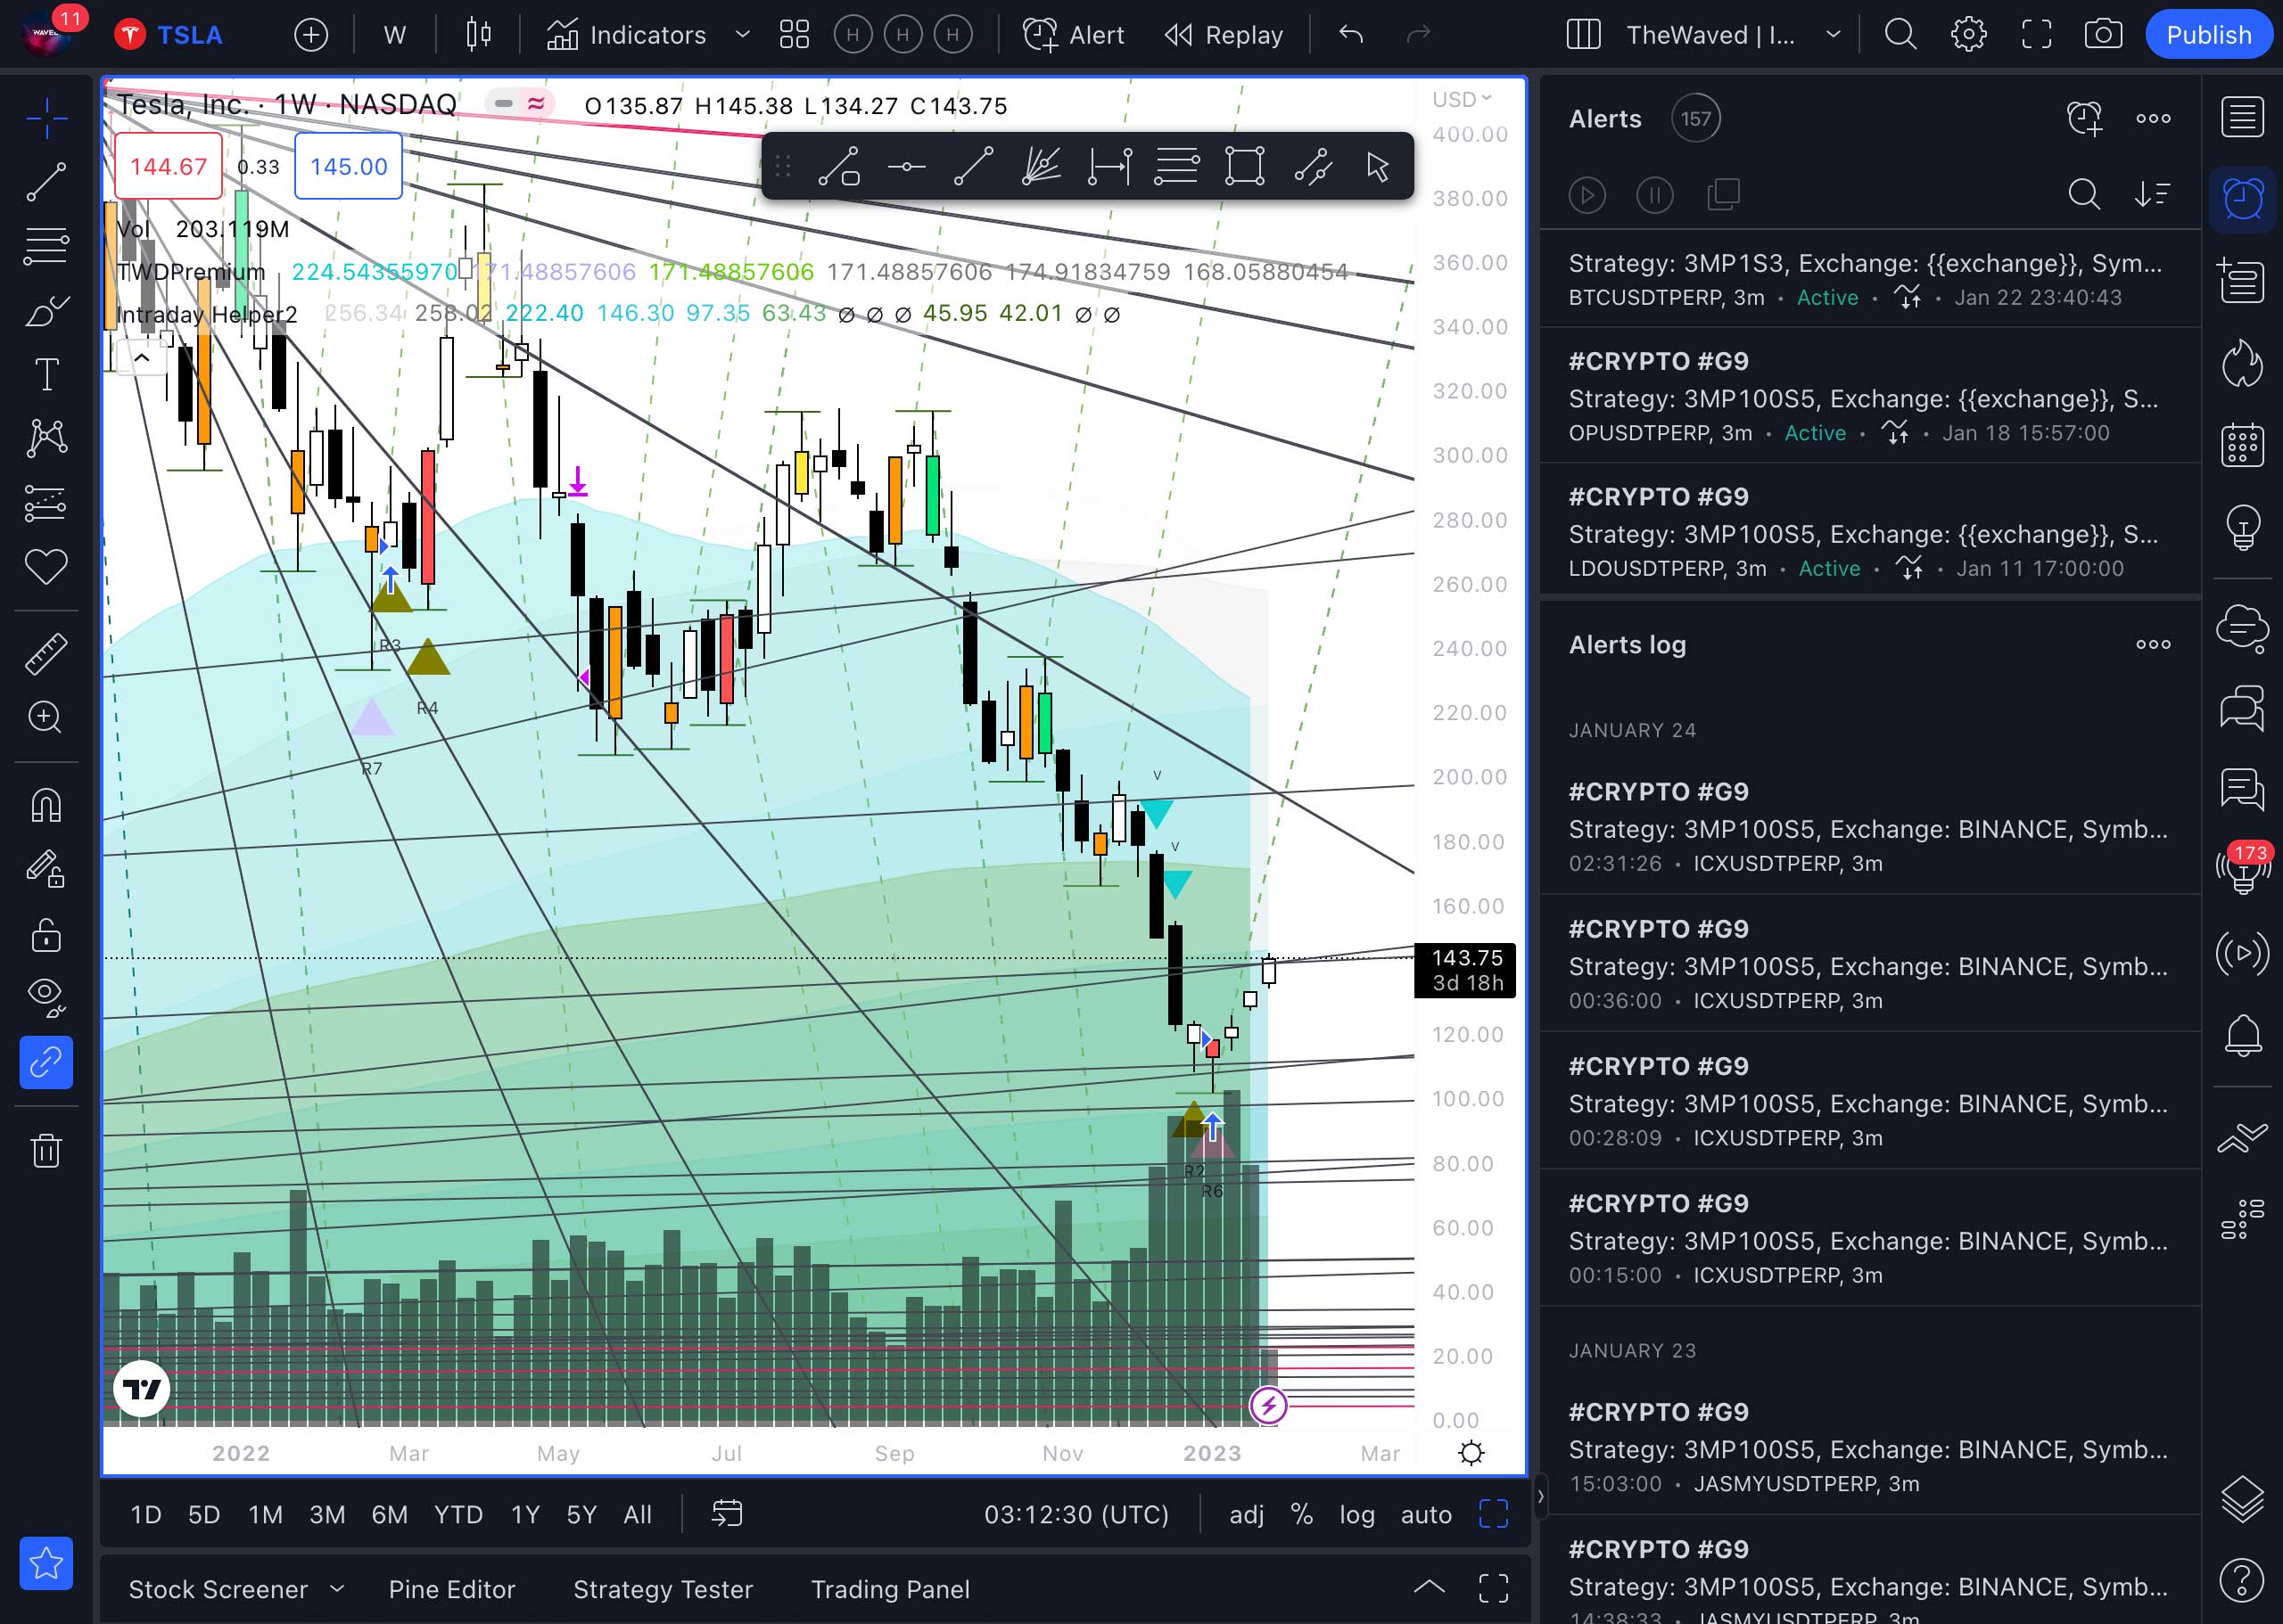
Task: Create a new Alert from toolbar
Action: coord(1074,35)
